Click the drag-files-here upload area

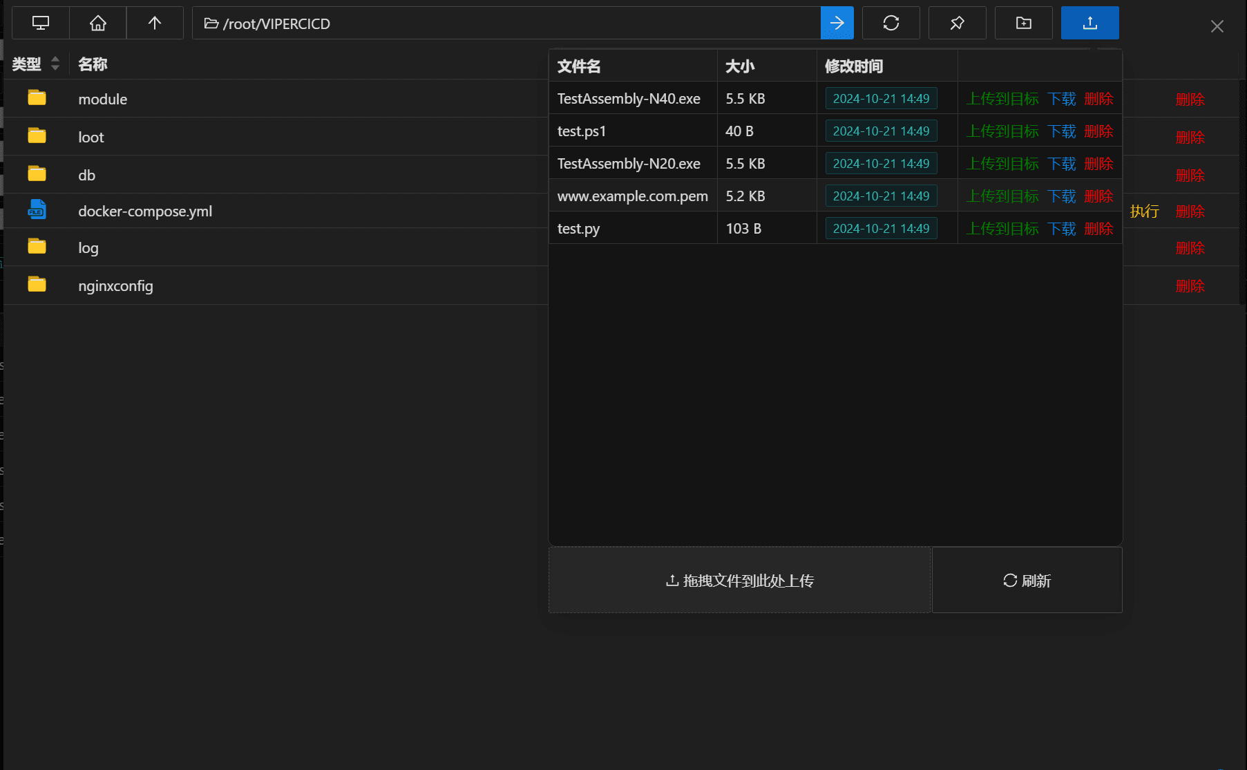[739, 580]
